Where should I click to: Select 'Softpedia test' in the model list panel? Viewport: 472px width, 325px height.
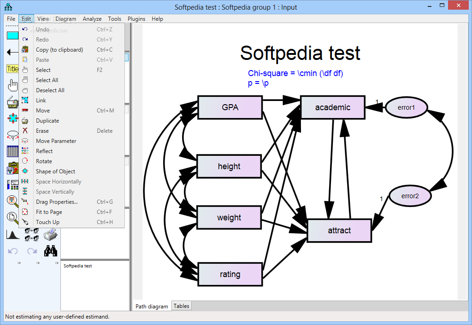pyautogui.click(x=77, y=266)
